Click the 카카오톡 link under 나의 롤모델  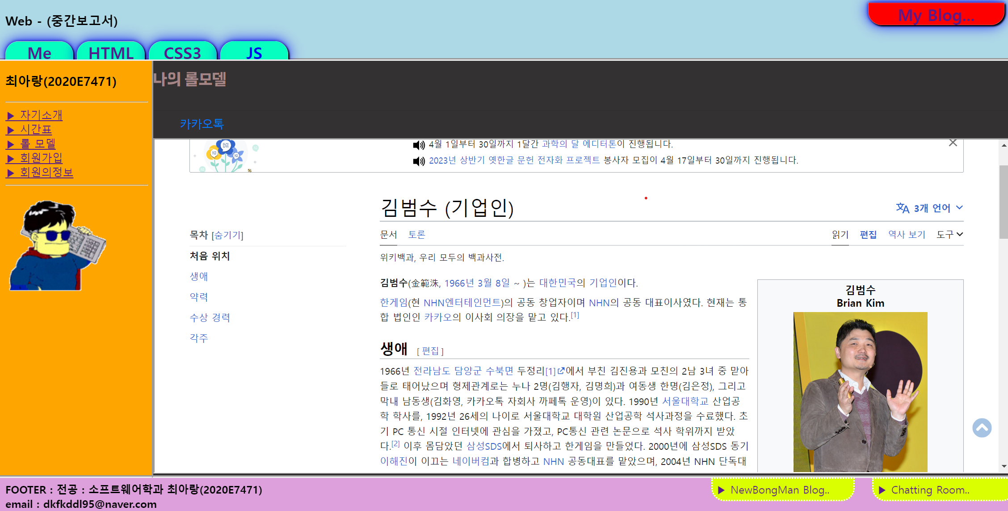pyautogui.click(x=202, y=124)
